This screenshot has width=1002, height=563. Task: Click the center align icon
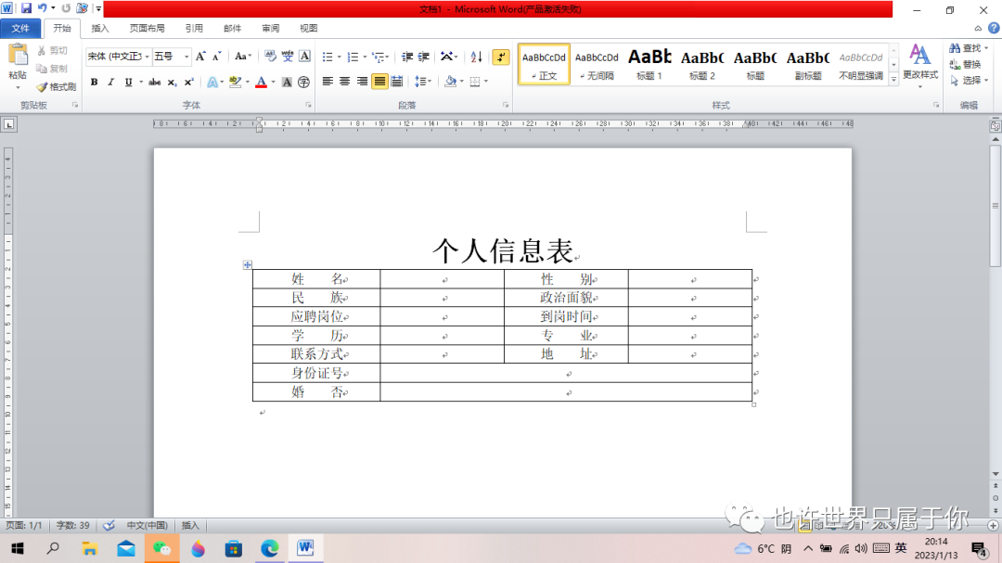[344, 82]
